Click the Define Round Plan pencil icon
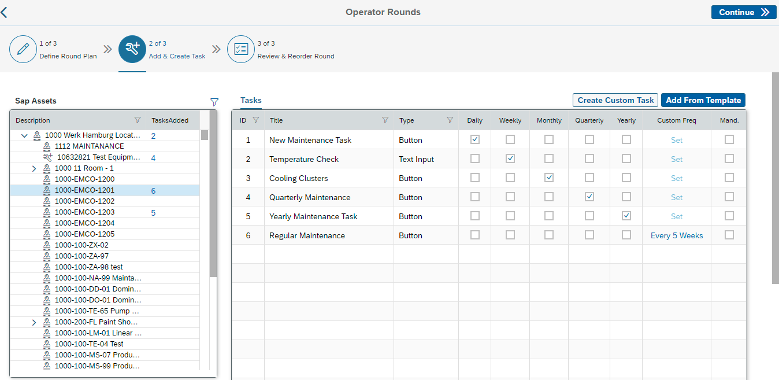The image size is (779, 380). click(x=23, y=50)
